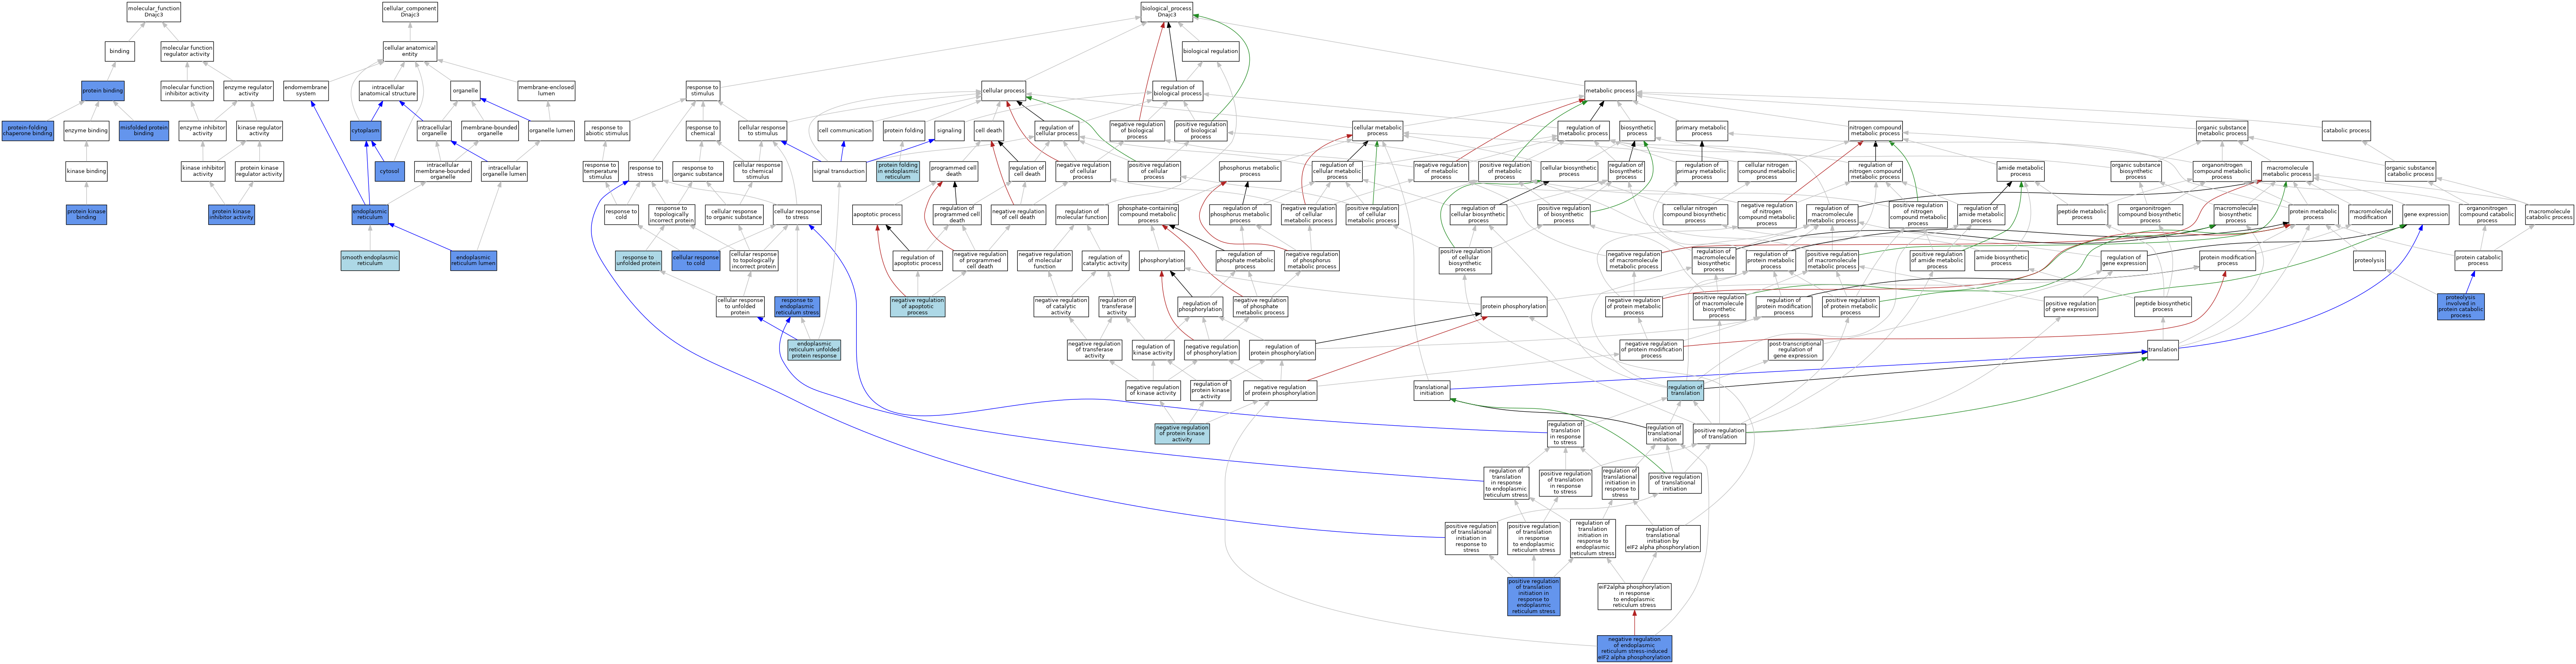Viewport: 2576px width, 664px height.
Task: Select the light-blue 'response to unfolded protein' node
Action: click(638, 261)
